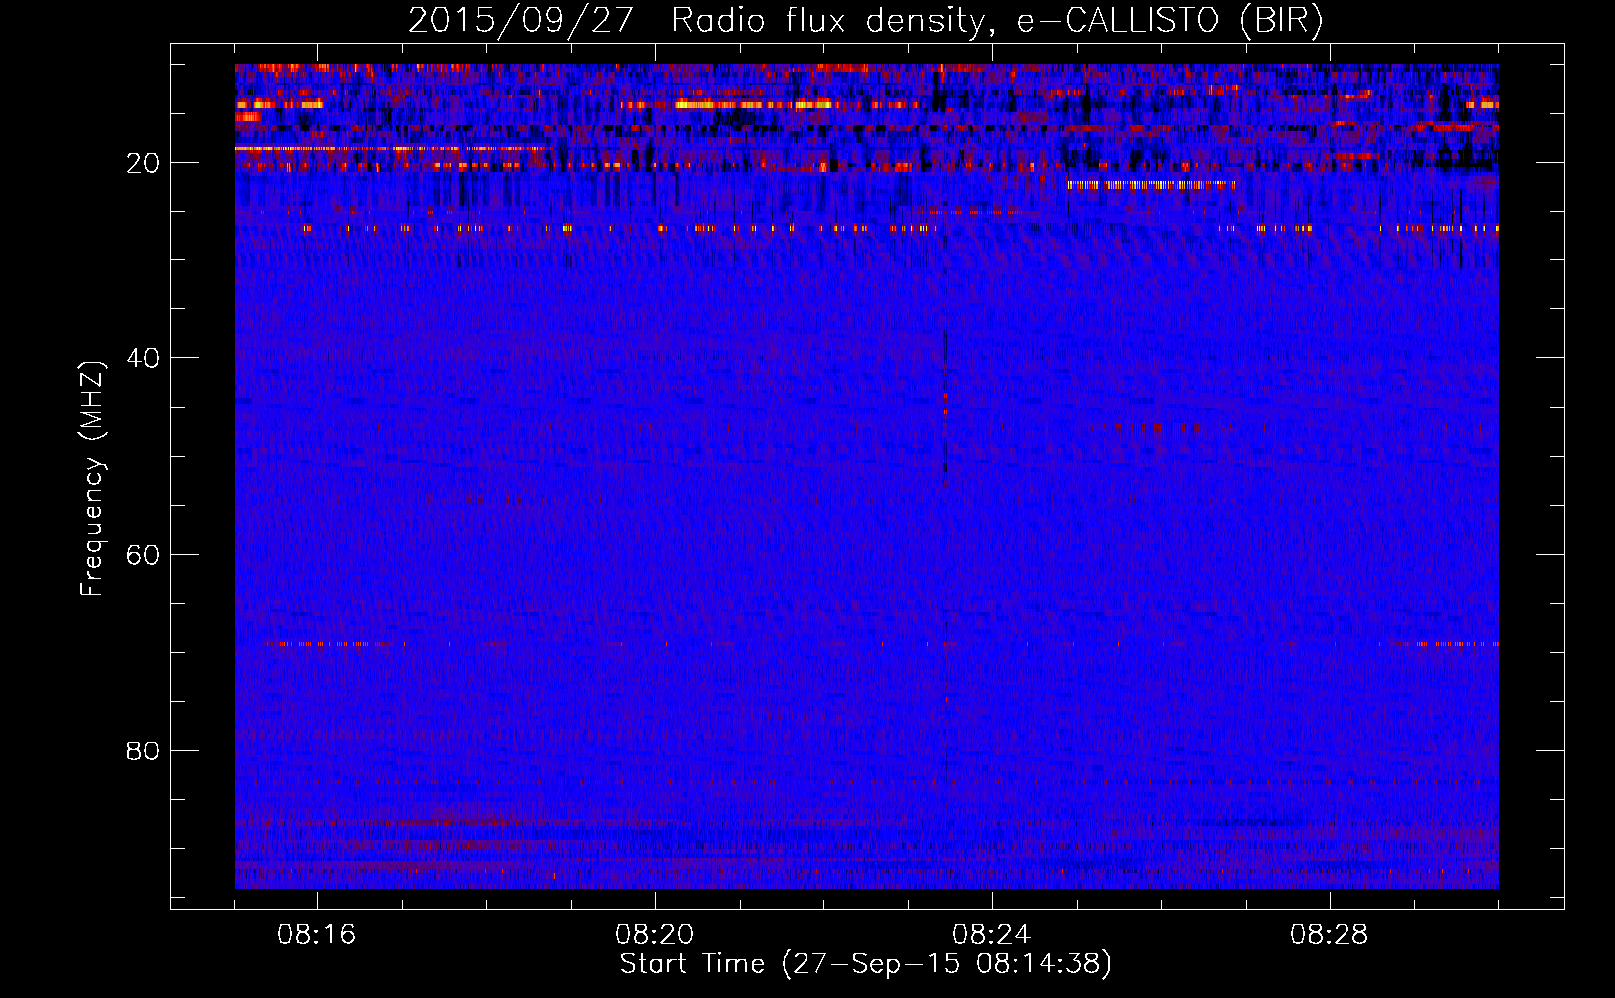
Task: Select the '08:28' time tick label
Action: pos(1329,935)
